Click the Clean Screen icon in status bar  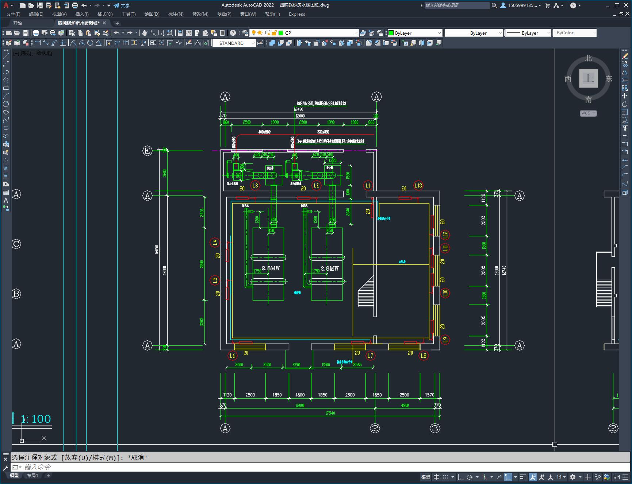pos(616,477)
